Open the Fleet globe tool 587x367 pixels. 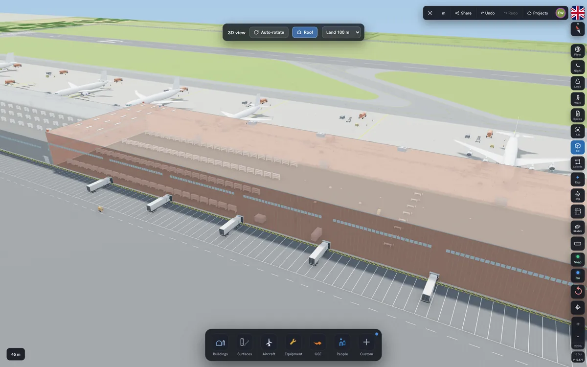click(578, 51)
